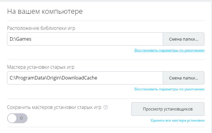Select the 'D:\Games' path text
Viewport: 212px width, 133px height.
pos(20,39)
